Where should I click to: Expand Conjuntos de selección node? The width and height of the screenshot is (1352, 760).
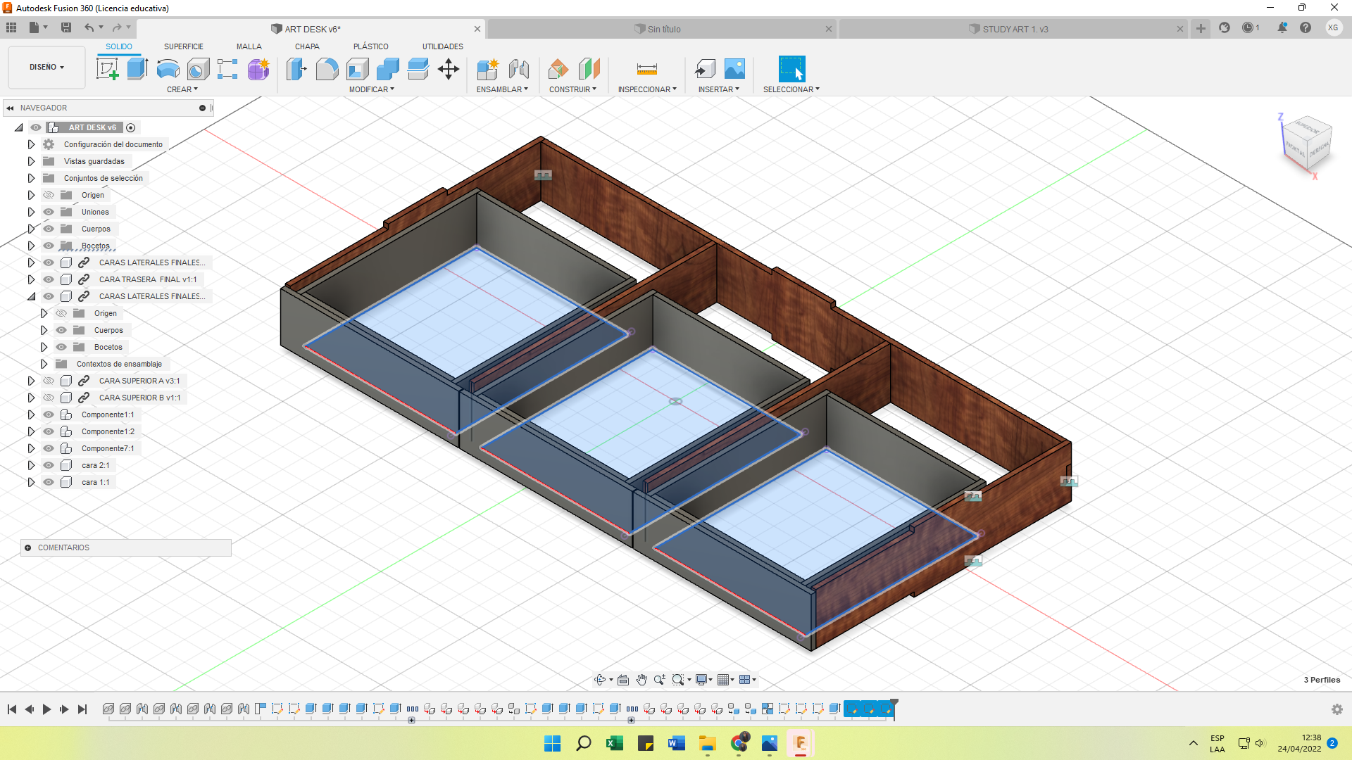[x=31, y=178]
